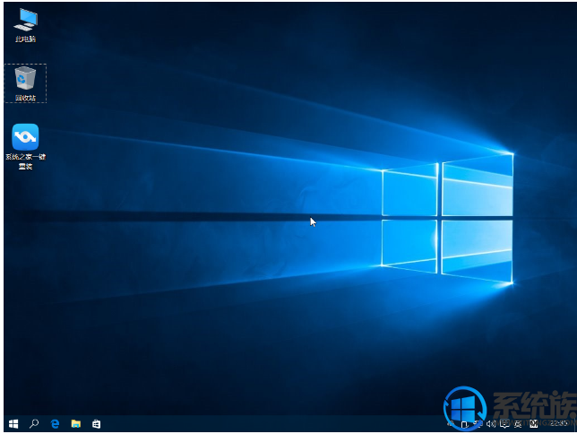This screenshot has height=434, width=577.
Task: Open the Windows Start menu
Action: [13, 423]
